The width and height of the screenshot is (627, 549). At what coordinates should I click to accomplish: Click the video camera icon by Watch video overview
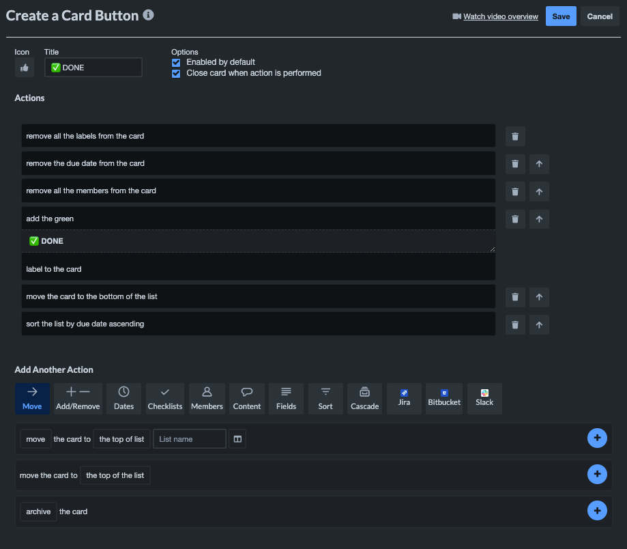456,16
